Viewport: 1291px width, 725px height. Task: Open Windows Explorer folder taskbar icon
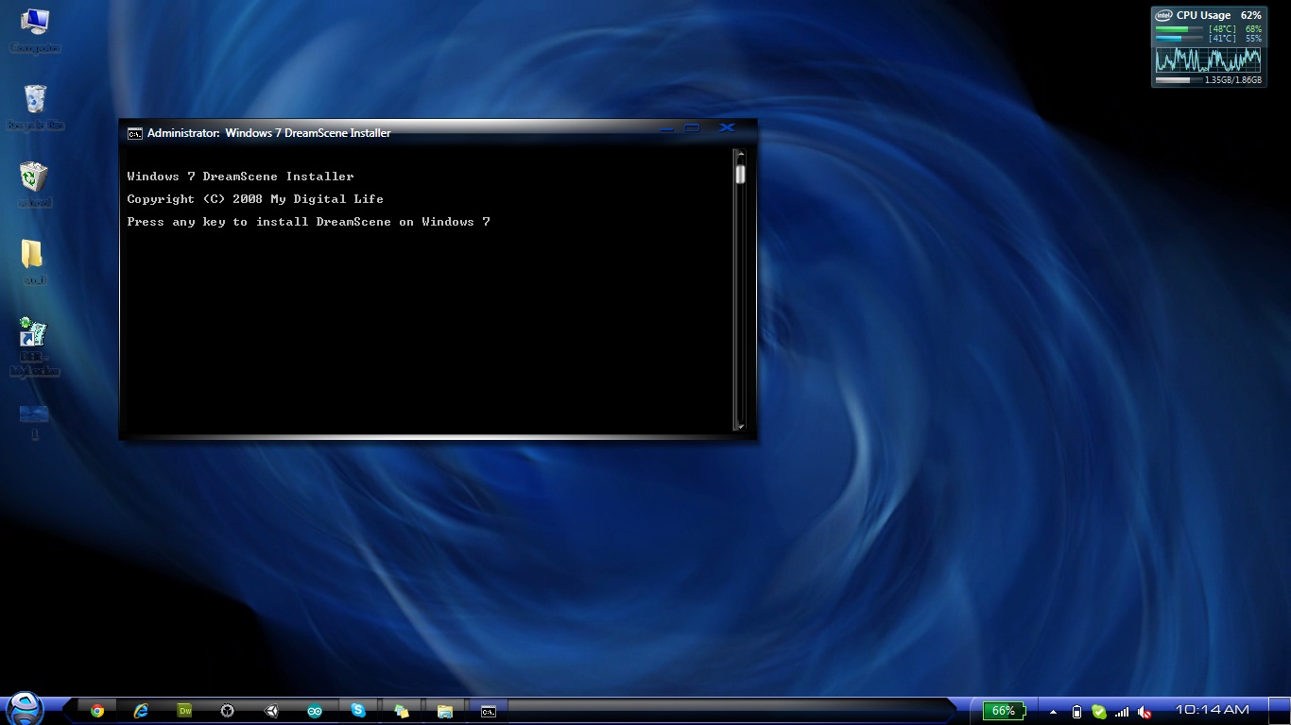coord(445,711)
